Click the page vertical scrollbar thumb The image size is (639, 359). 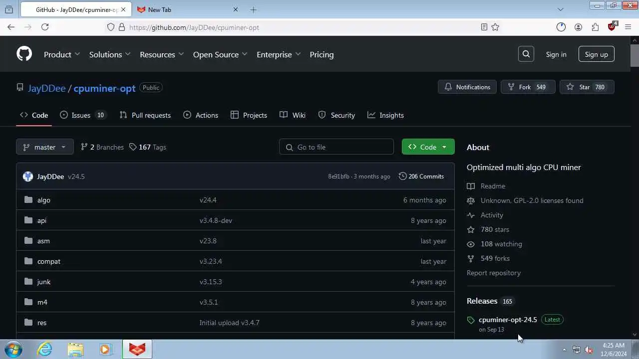(x=635, y=55)
